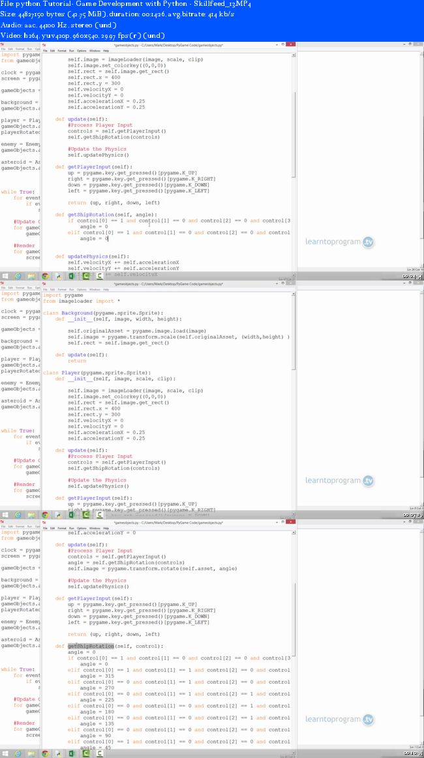The height and width of the screenshot is (758, 424).
Task: Click 'from imageloader import *' line
Action: 82,301
